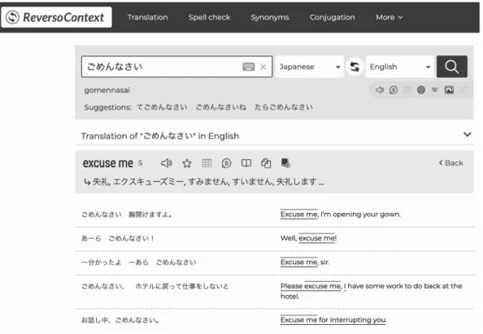The image size is (483, 334).
Task: Expand the More dropdown menu
Action: pos(389,17)
